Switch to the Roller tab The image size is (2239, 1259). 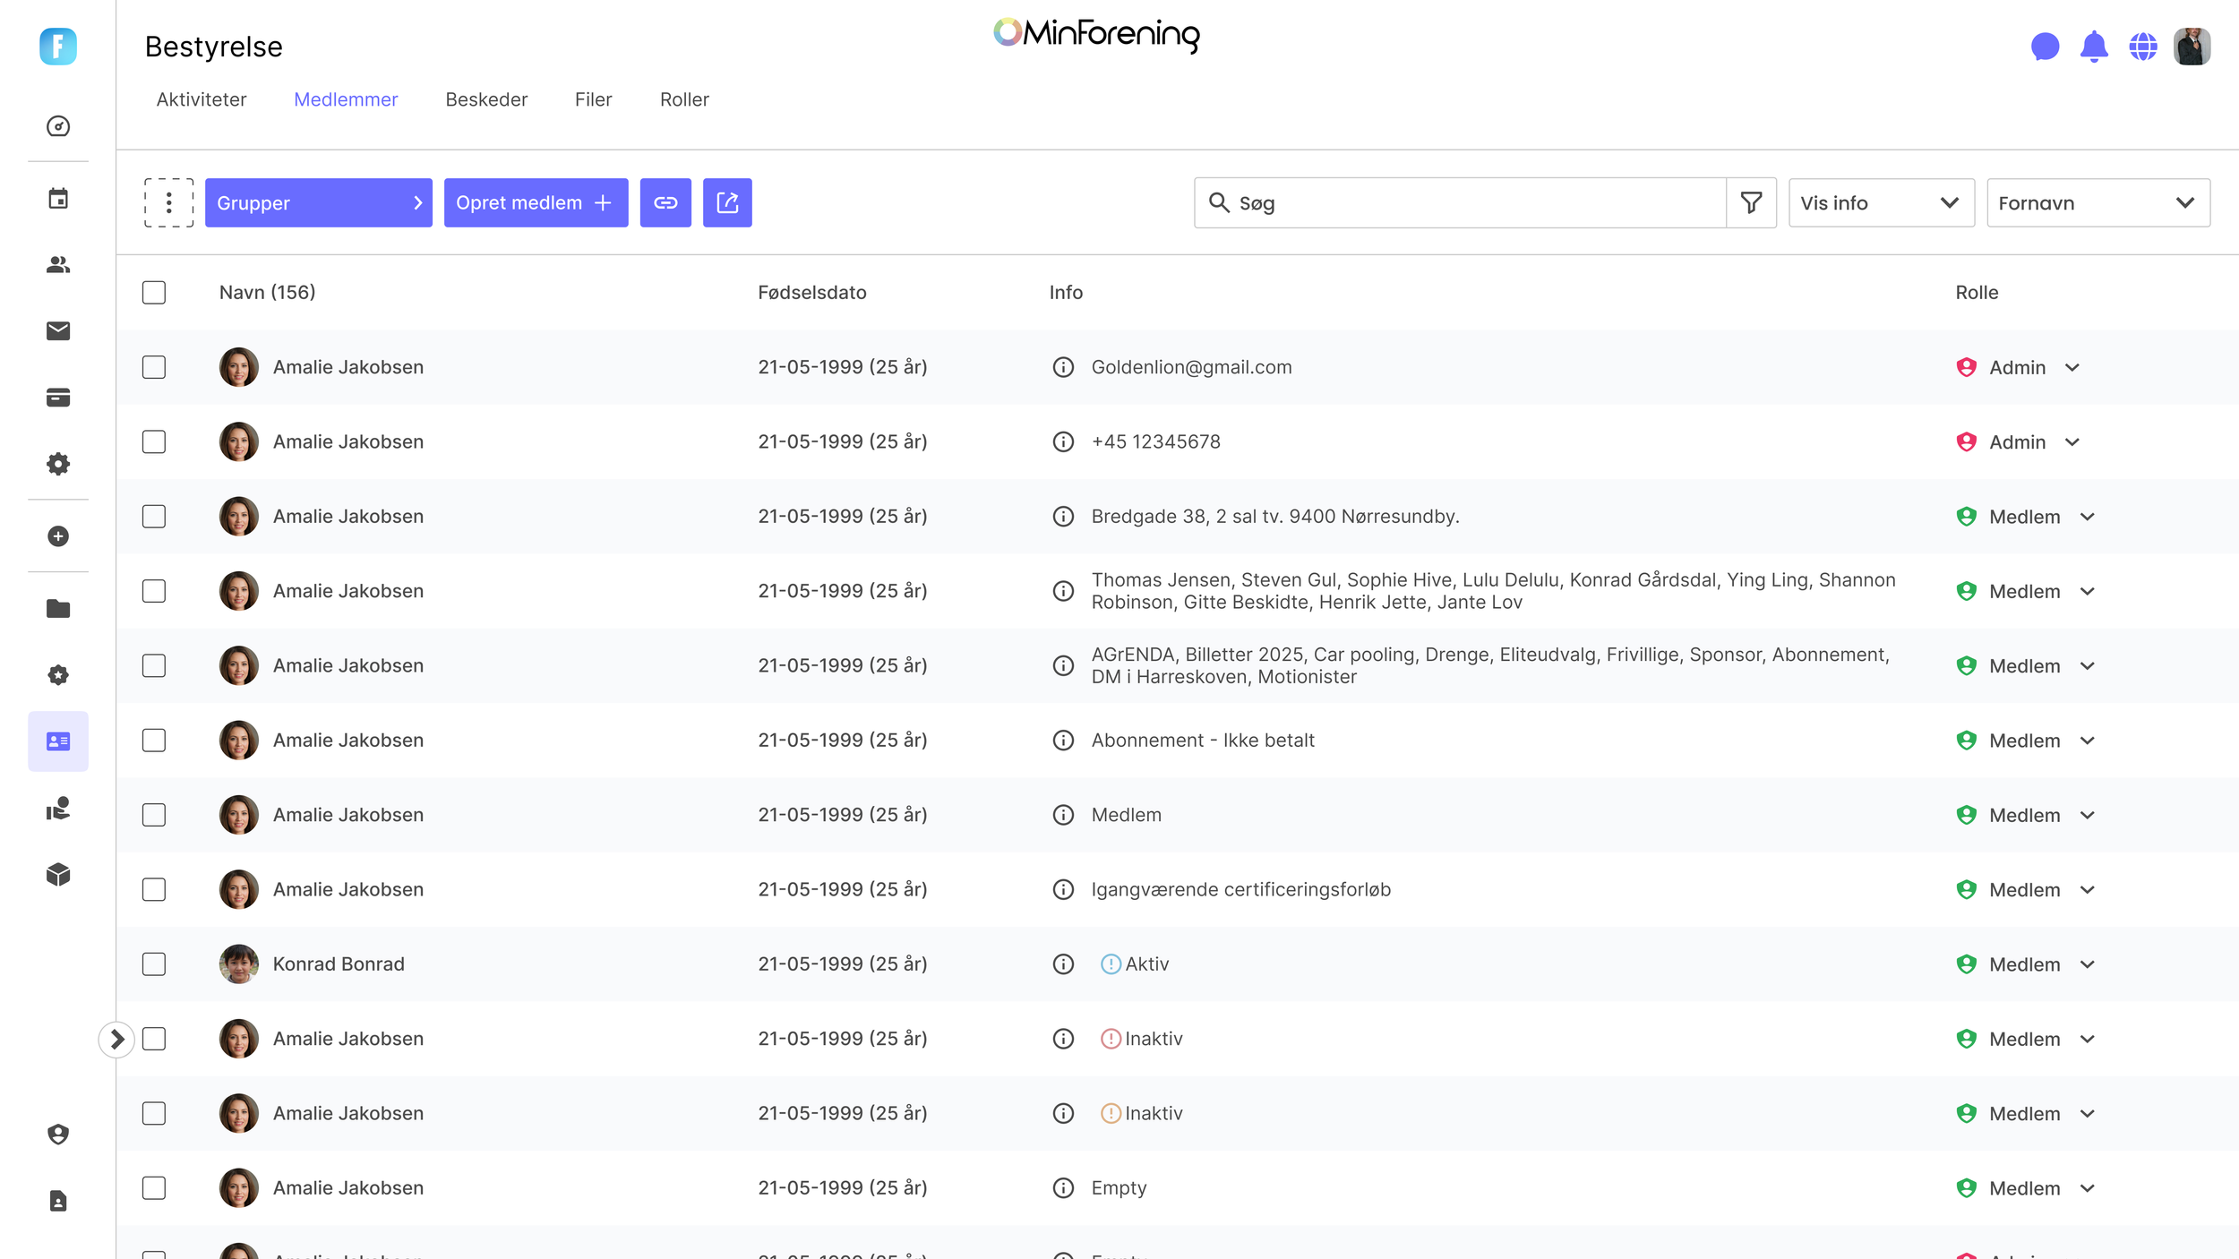tap(684, 99)
